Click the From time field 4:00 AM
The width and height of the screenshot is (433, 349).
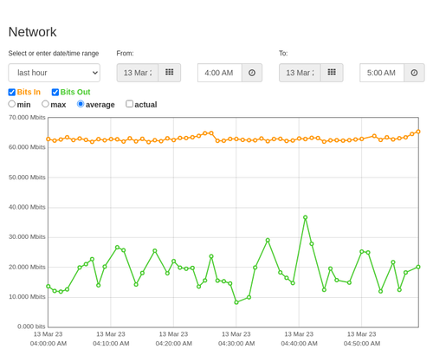click(220, 73)
